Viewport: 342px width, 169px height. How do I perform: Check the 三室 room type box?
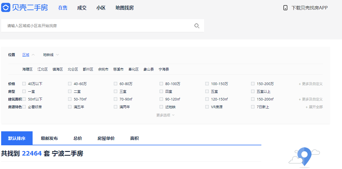click(x=116, y=91)
